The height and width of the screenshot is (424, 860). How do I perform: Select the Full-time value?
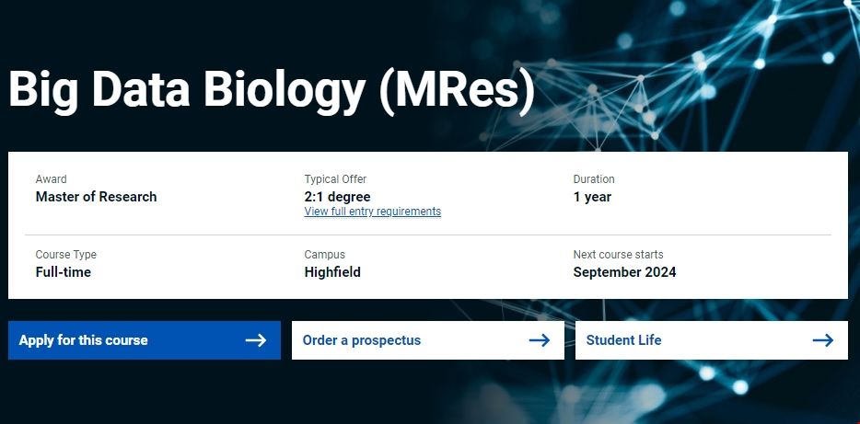[64, 272]
